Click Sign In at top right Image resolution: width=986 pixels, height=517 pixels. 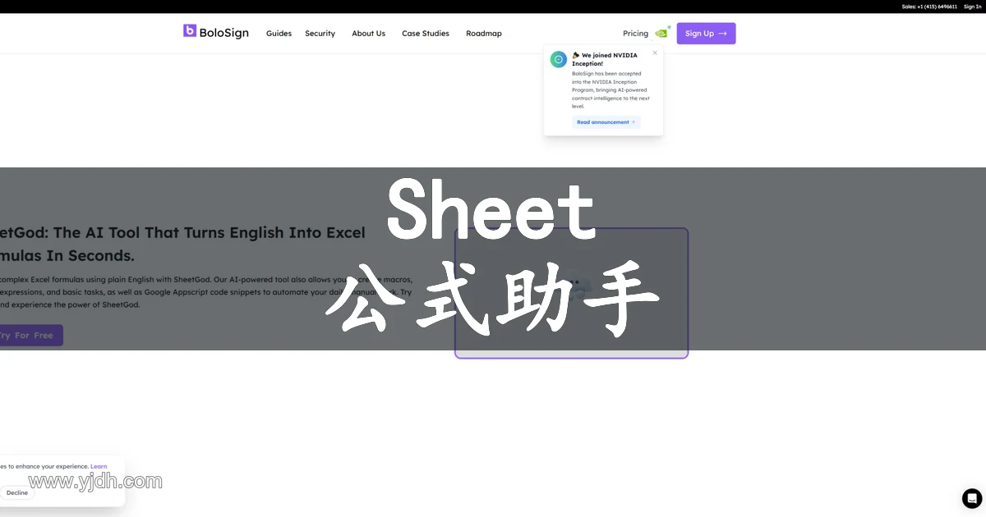pyautogui.click(x=972, y=7)
